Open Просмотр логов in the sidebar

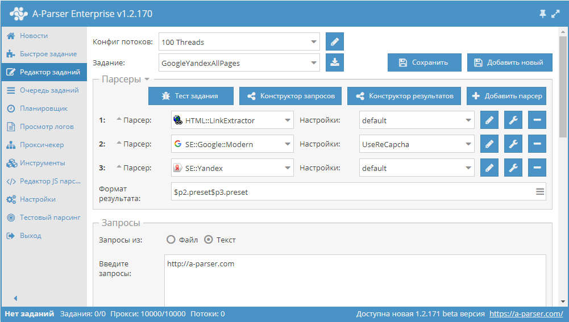[44, 126]
